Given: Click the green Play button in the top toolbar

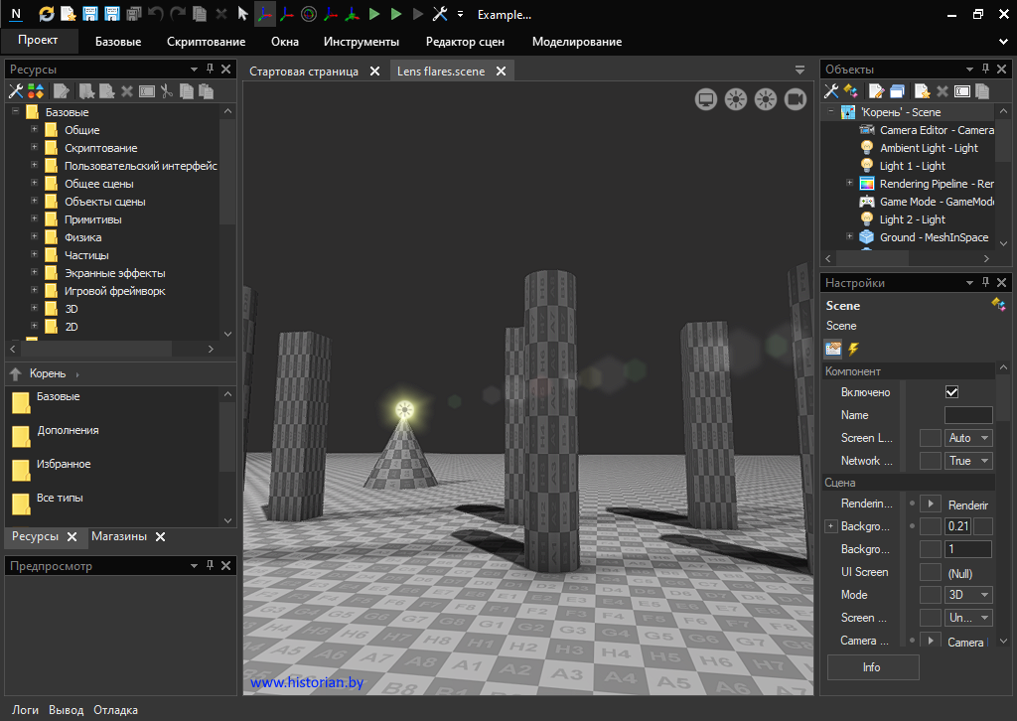Looking at the screenshot, I should click(374, 14).
